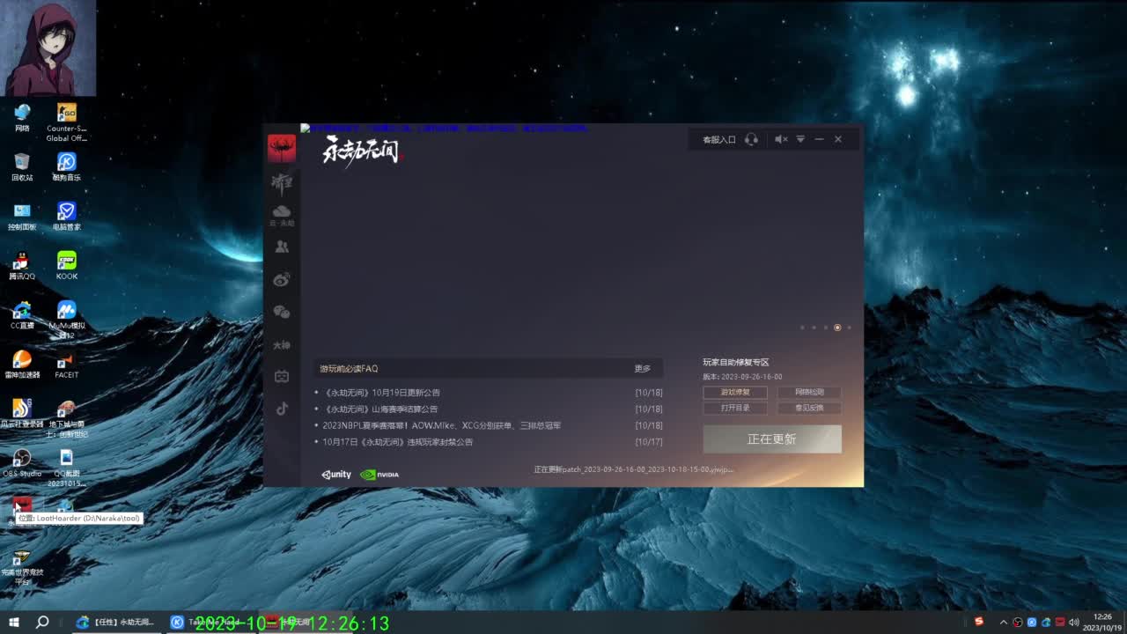
Task: Select the 风云社登录器 desktop icon
Action: click(22, 414)
